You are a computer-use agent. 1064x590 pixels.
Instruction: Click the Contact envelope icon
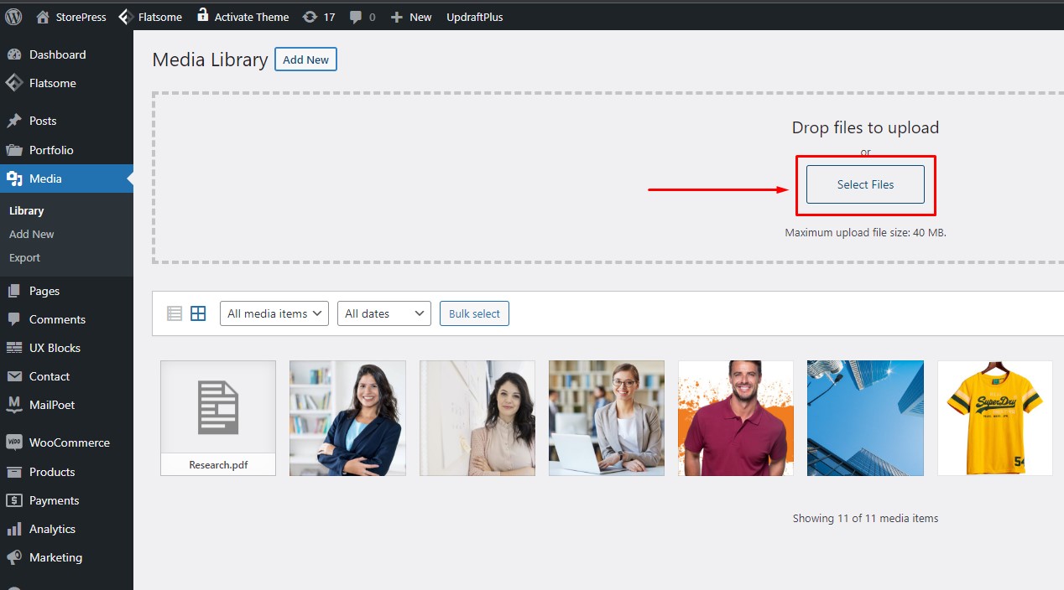tap(14, 376)
